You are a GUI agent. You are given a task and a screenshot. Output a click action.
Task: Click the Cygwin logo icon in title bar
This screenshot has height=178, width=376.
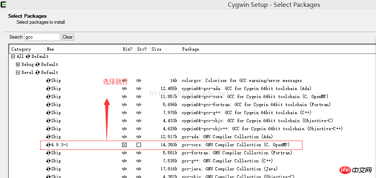click(4, 4)
